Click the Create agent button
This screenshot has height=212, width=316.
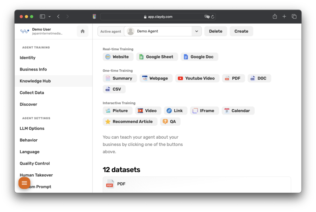(x=241, y=31)
